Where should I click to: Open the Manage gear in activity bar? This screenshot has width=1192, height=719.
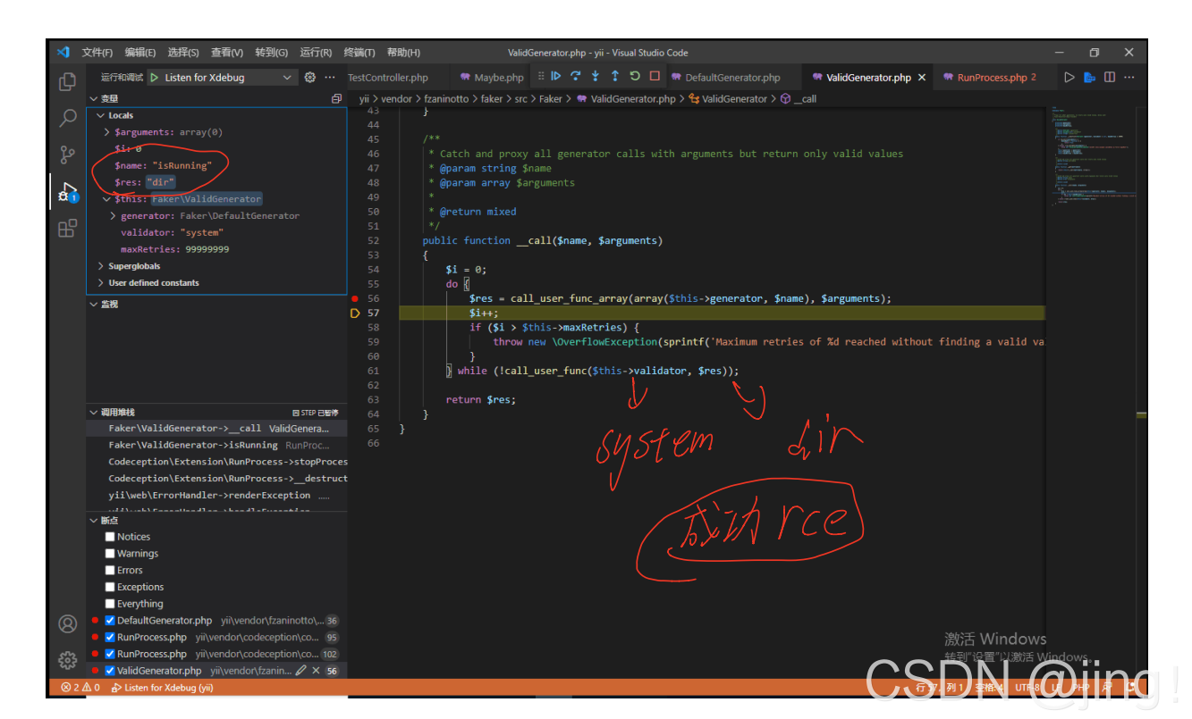(x=67, y=660)
